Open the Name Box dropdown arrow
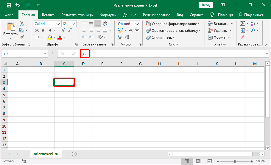271x165 pixels. [x=45, y=54]
